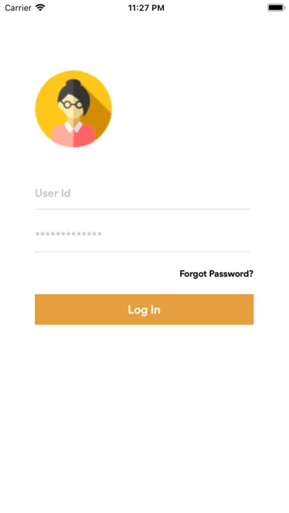Screen dimensions: 289x513
Task: Click the underline beneath password asterisks
Action: point(143,251)
